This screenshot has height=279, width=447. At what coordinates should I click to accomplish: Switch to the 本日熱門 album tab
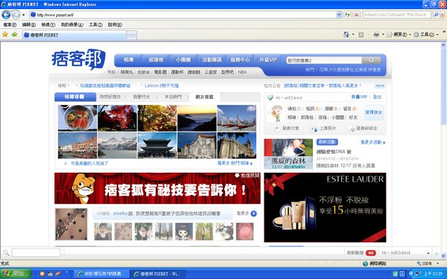coord(173,97)
